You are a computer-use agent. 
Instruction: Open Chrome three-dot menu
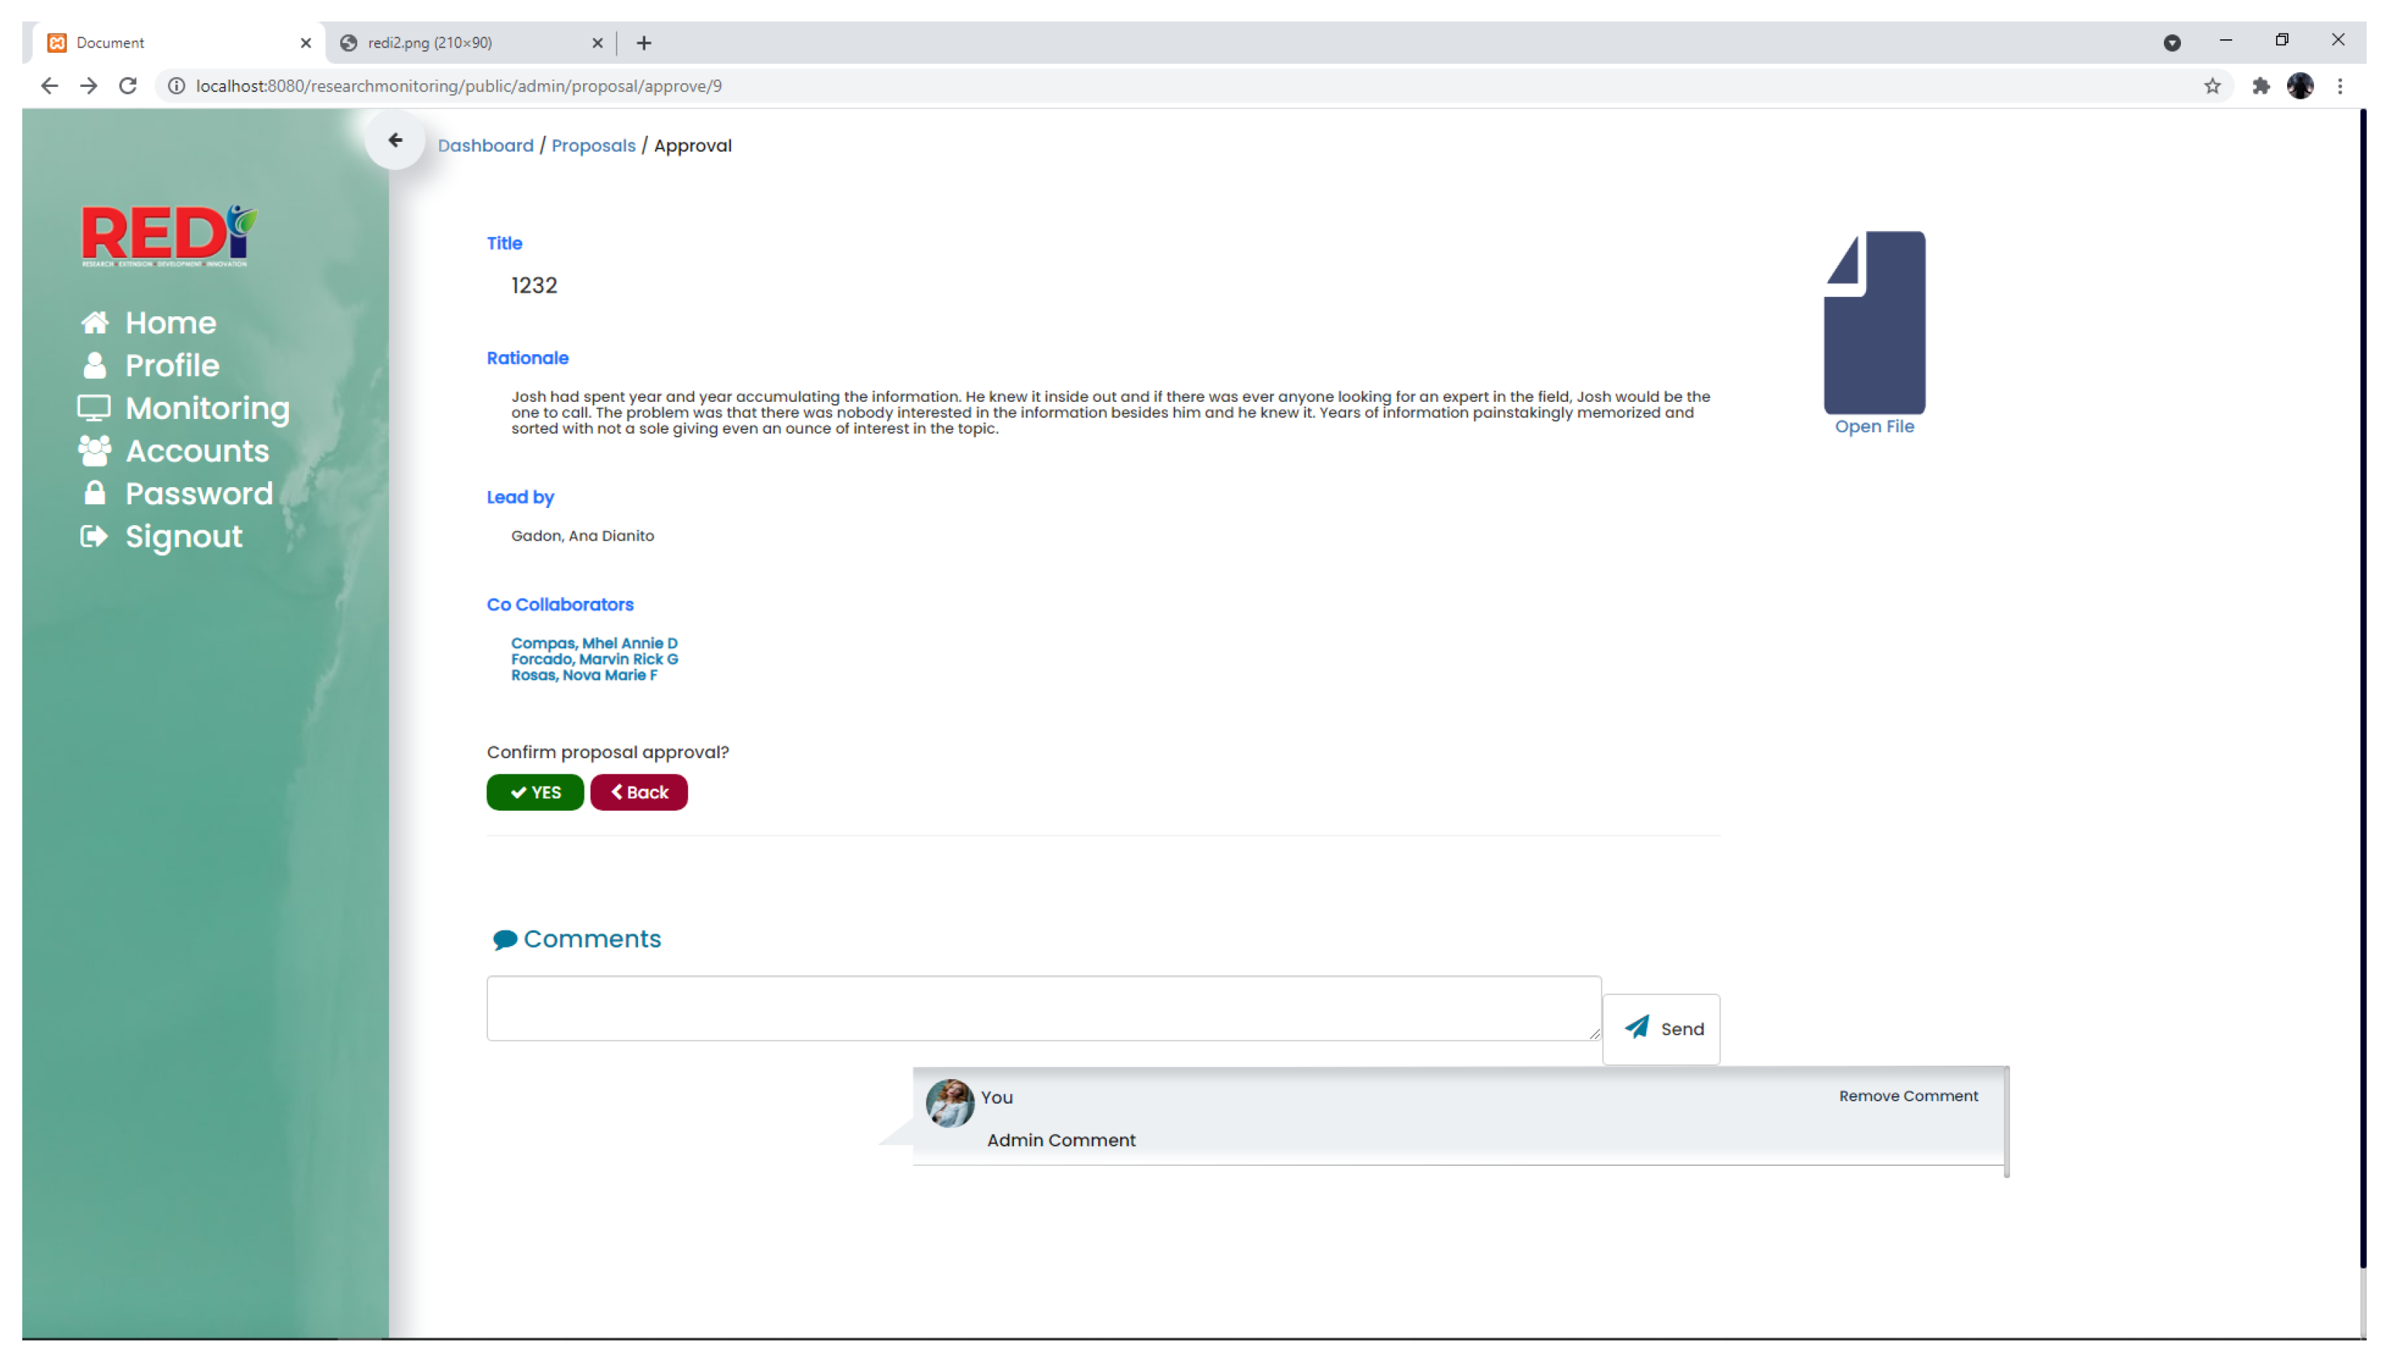[x=2338, y=86]
